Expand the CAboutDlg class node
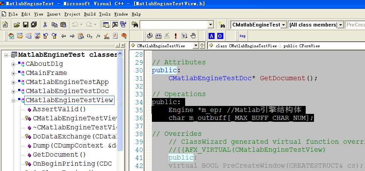 [13, 64]
